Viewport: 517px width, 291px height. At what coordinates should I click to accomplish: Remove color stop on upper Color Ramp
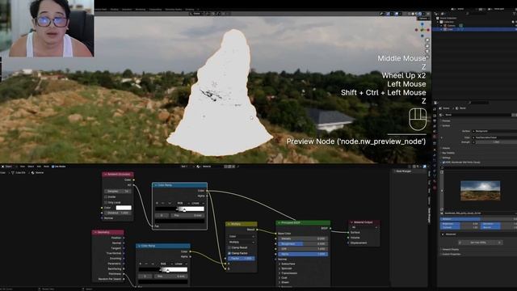coord(163,203)
